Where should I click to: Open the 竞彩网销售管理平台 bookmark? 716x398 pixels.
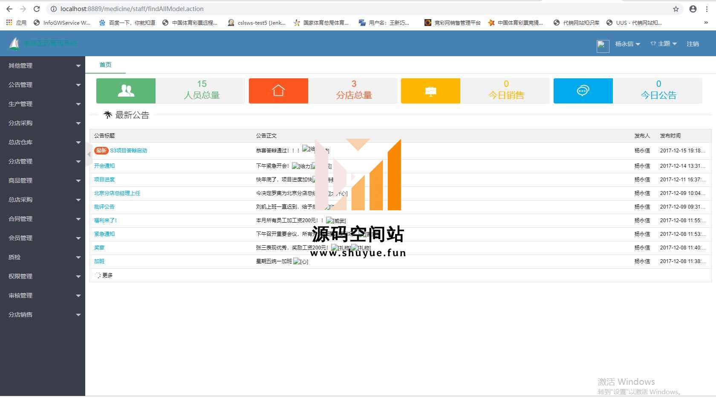pyautogui.click(x=453, y=23)
